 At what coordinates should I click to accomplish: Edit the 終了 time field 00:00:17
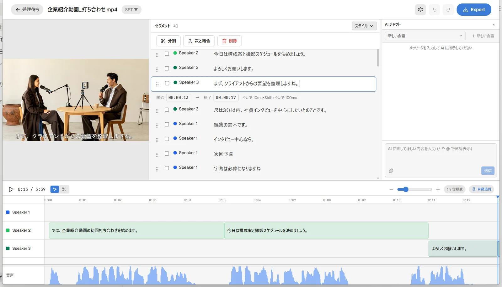coord(226,98)
